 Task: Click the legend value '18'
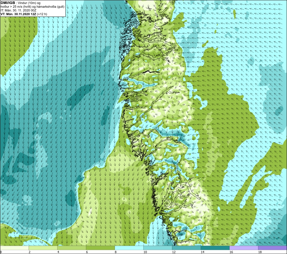pos(260,252)
